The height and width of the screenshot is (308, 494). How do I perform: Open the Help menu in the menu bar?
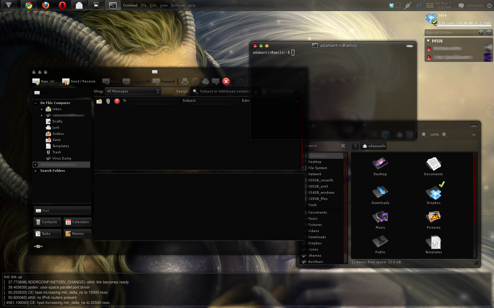(x=191, y=5)
